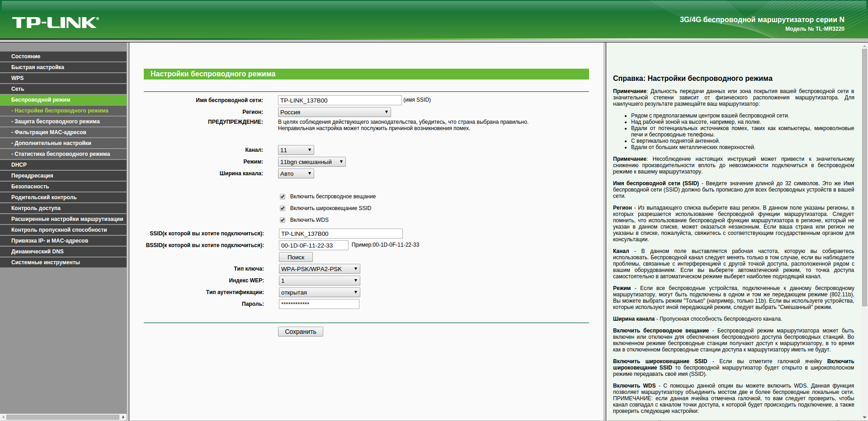This screenshot has width=868, height=421.
Task: Uncheck the 'Включить WDS' checkbox
Action: coord(283,220)
